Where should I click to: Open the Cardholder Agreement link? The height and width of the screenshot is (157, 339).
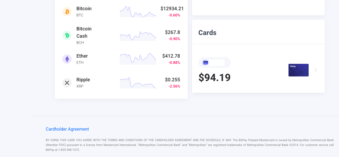67,129
